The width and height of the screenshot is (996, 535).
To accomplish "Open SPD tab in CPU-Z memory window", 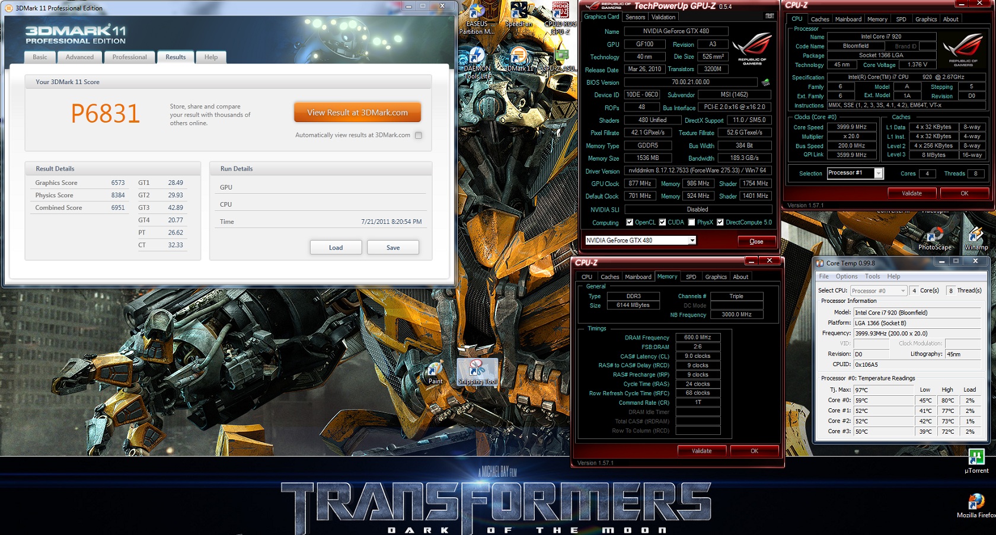I will point(691,277).
